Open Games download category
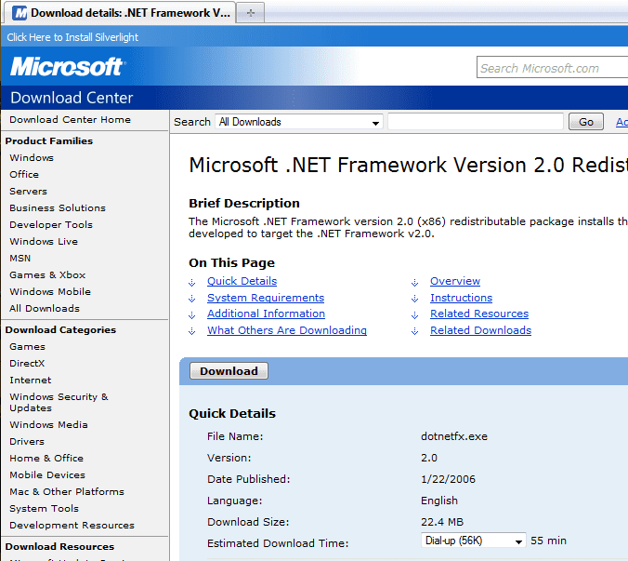 (x=27, y=346)
